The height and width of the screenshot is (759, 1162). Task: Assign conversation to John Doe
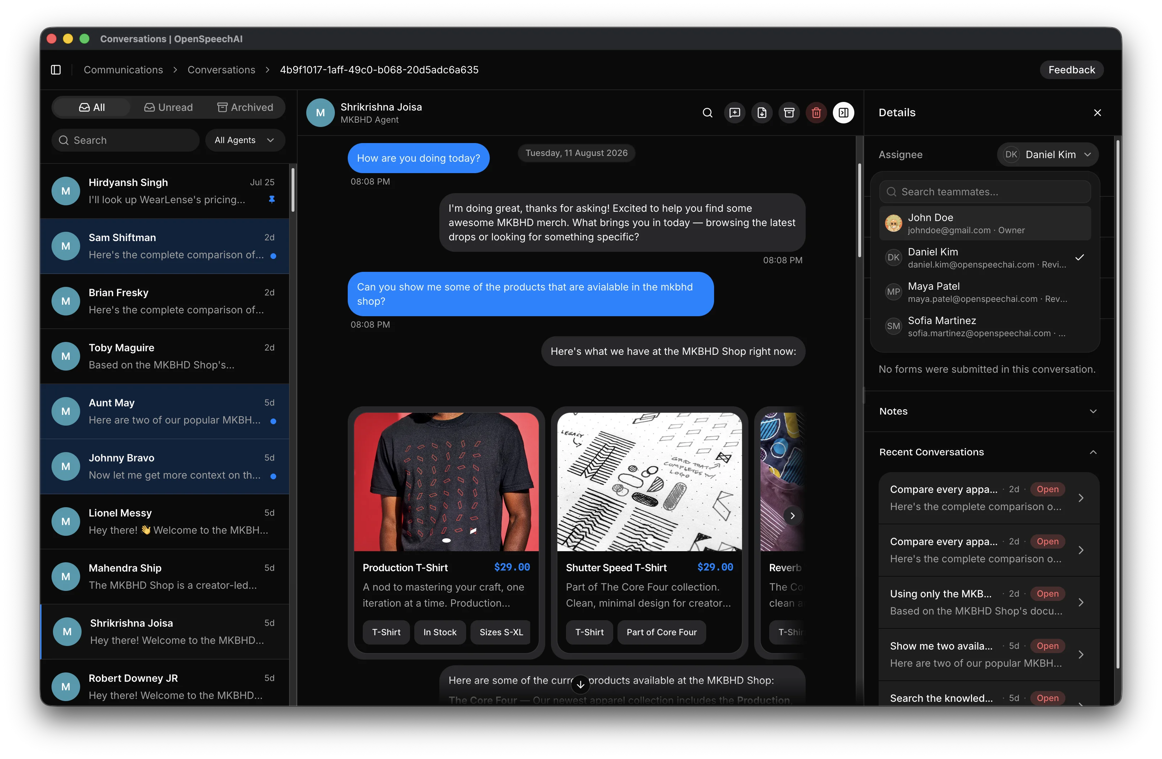coord(985,223)
